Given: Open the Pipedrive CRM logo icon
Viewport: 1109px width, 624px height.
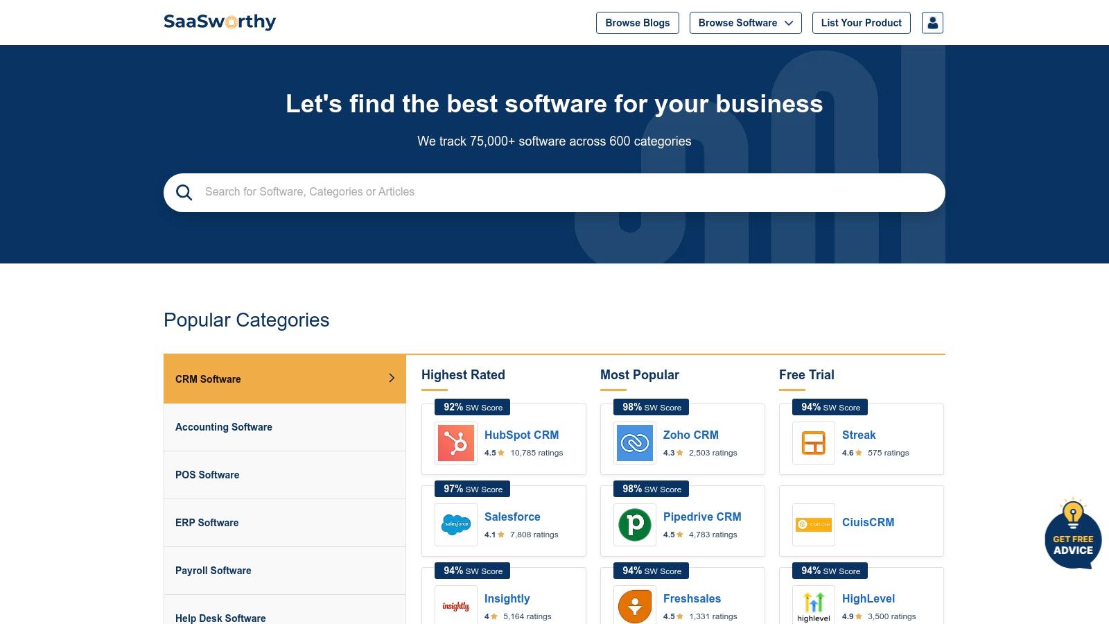Looking at the screenshot, I should tap(634, 524).
